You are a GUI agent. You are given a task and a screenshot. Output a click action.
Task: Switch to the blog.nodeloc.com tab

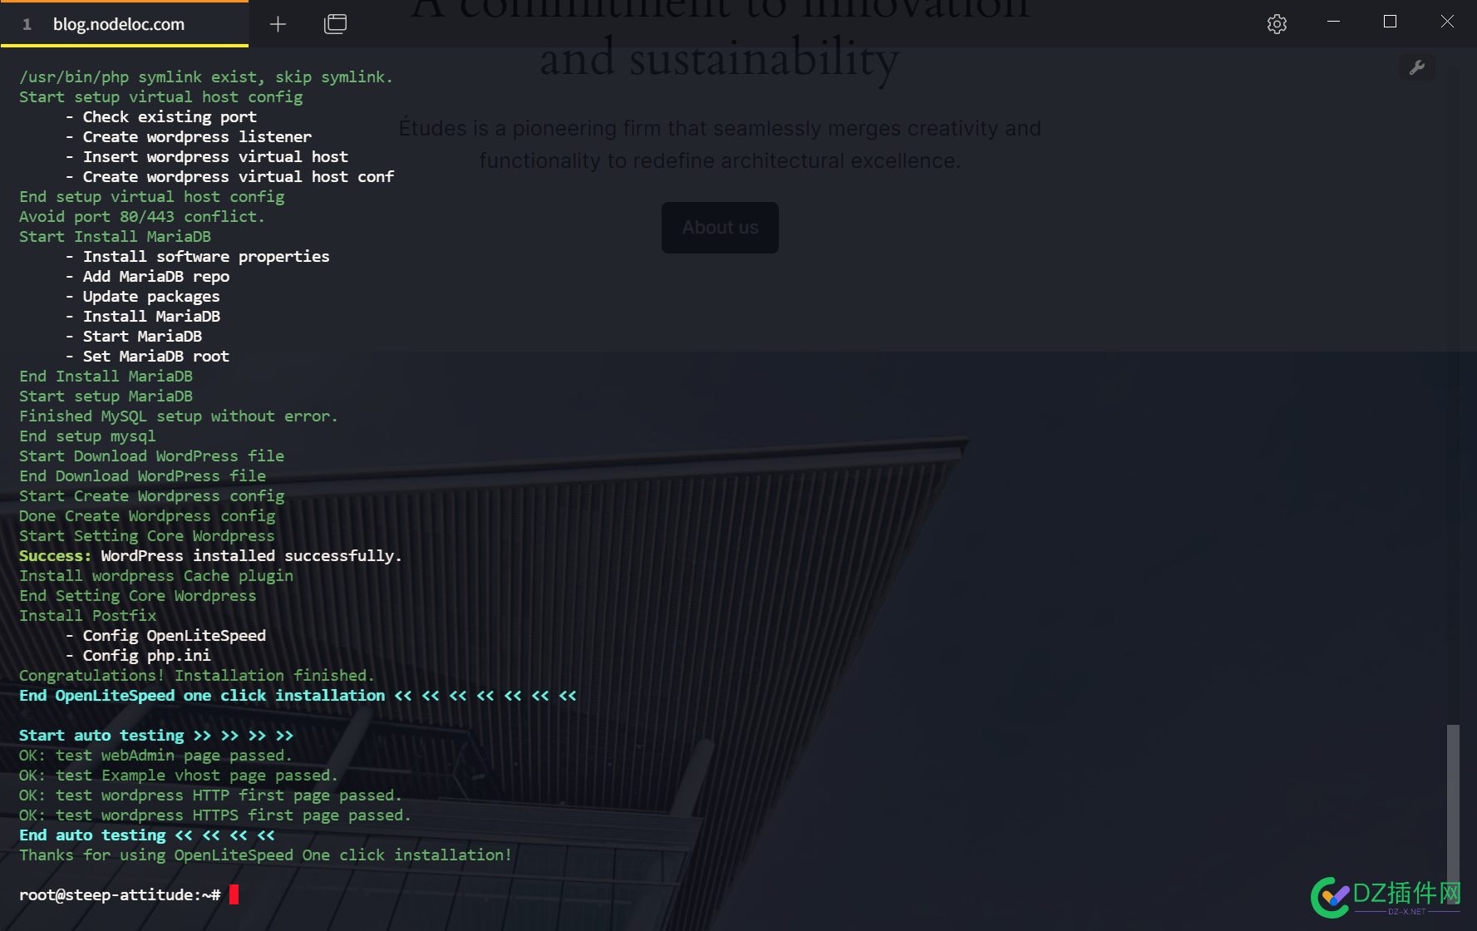tap(125, 24)
